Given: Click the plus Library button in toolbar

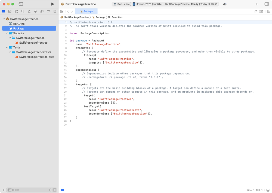Looking at the screenshot, I should (x=257, y=4).
